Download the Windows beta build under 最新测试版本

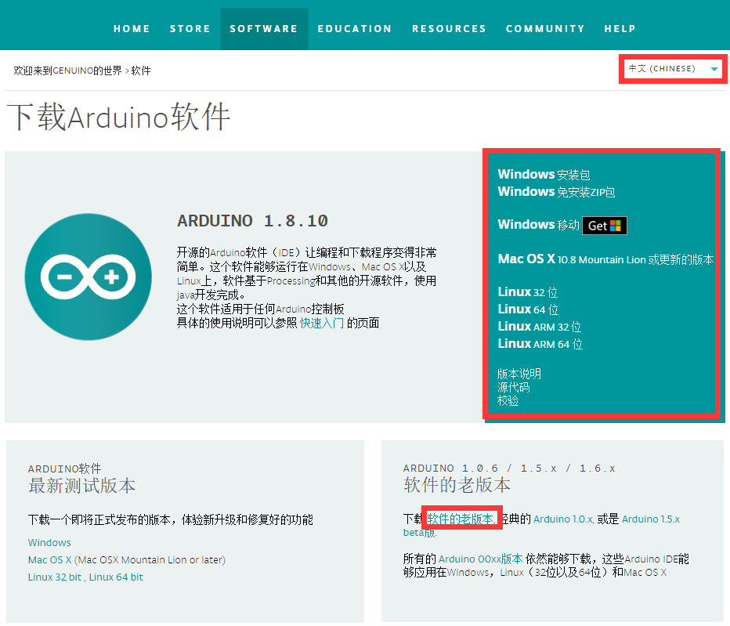tap(49, 543)
